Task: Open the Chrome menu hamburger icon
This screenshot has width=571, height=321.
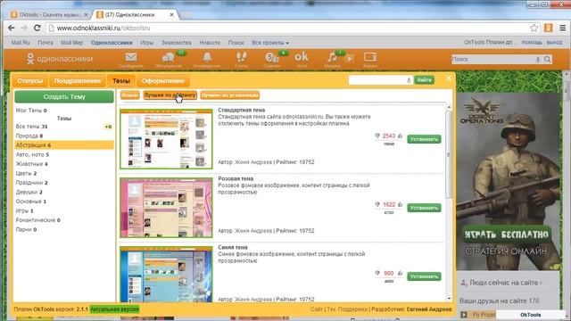Action: pyautogui.click(x=563, y=28)
